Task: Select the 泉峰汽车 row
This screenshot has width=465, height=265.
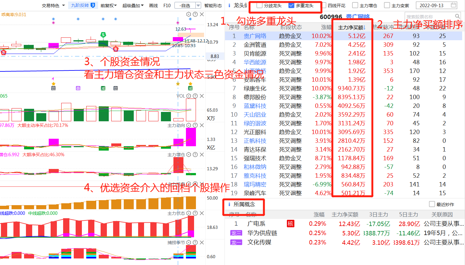Action: [343, 193]
